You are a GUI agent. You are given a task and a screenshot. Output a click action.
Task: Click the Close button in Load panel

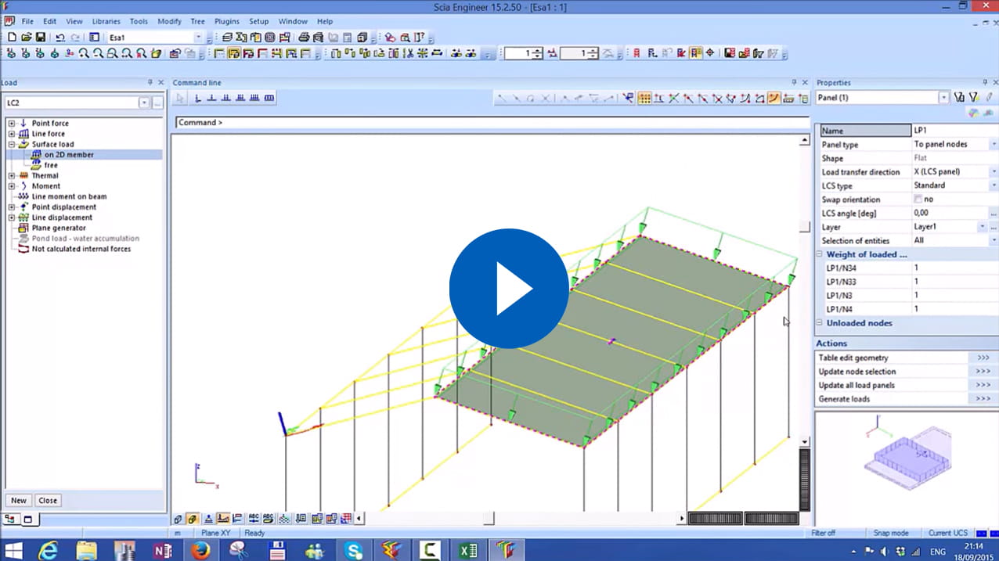pos(48,501)
